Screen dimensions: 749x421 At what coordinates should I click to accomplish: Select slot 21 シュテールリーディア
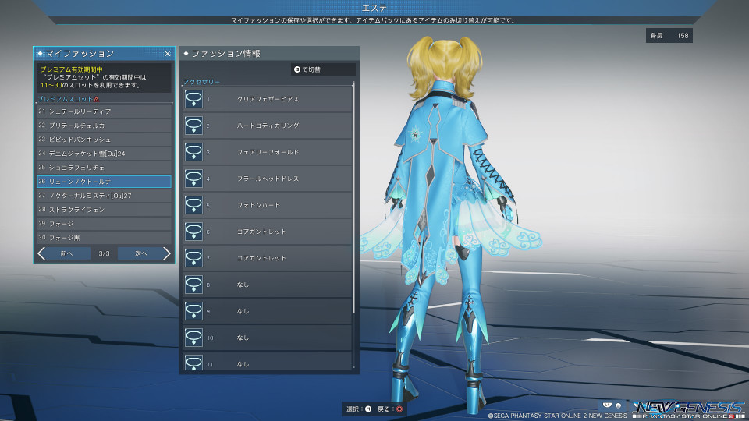coord(104,111)
